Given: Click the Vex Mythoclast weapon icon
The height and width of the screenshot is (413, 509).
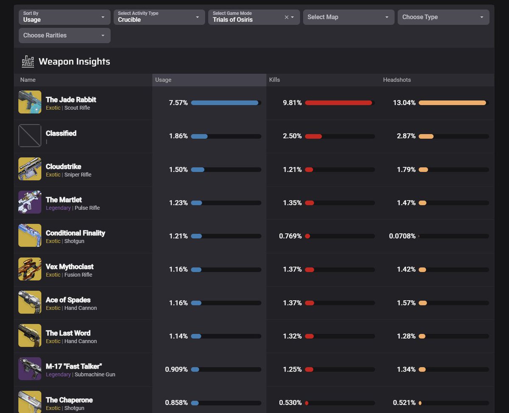Looking at the screenshot, I should (x=30, y=269).
